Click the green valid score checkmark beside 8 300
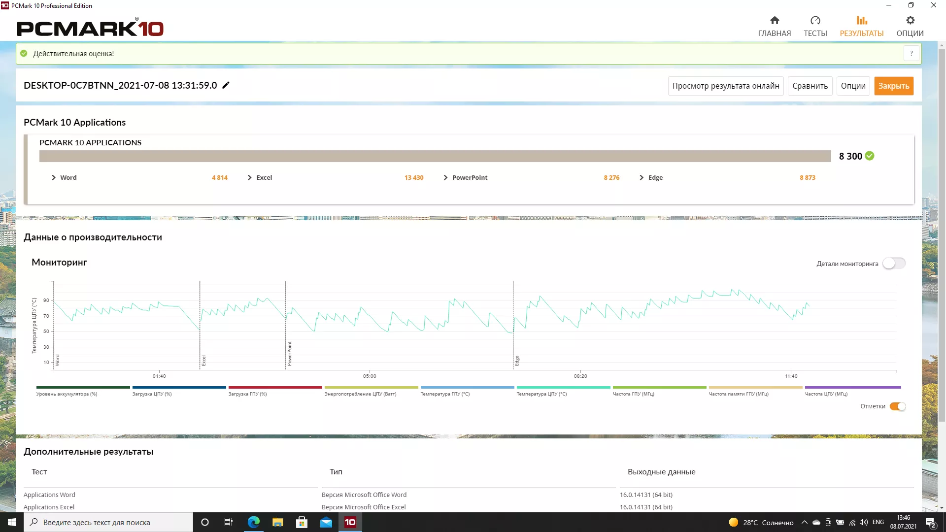 tap(870, 156)
